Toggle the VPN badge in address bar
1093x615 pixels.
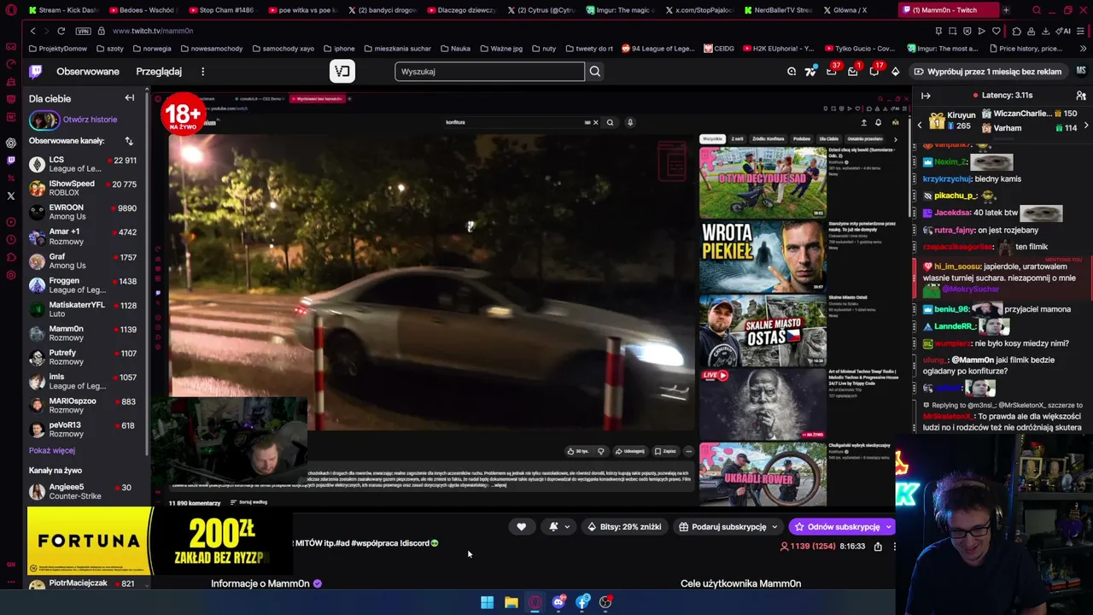[x=83, y=31]
